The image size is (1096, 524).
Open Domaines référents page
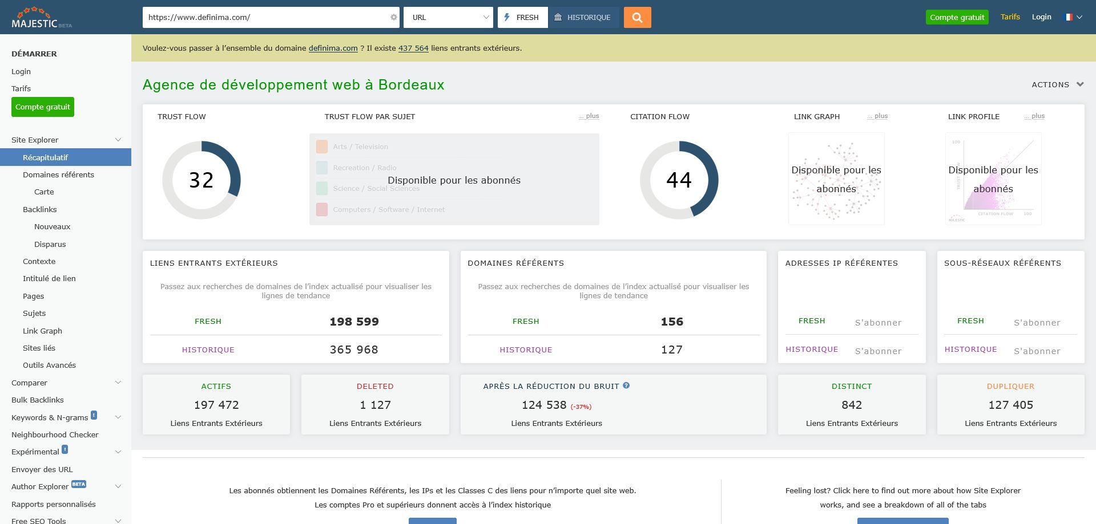pos(58,174)
